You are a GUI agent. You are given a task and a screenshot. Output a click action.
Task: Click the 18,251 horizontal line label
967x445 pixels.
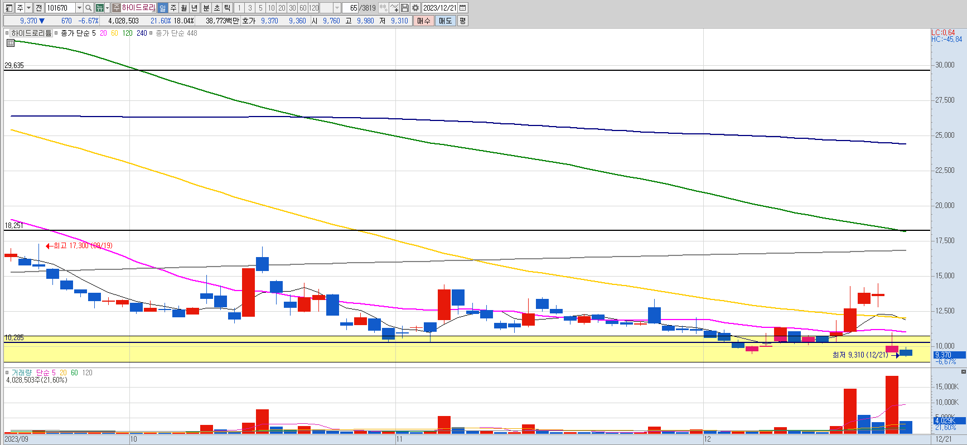pyautogui.click(x=14, y=225)
